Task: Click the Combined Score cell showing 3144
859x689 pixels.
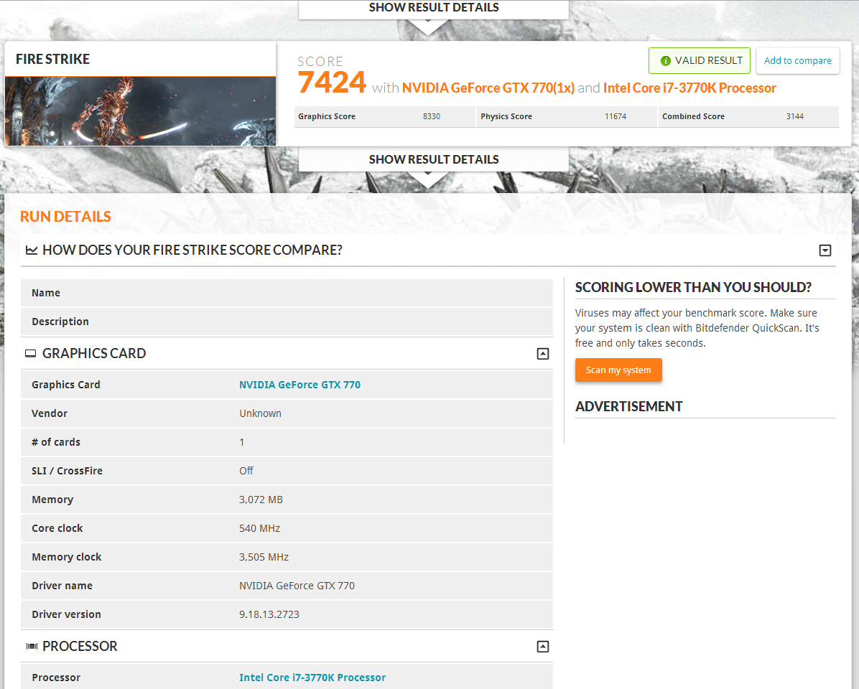Action: pyautogui.click(x=748, y=116)
